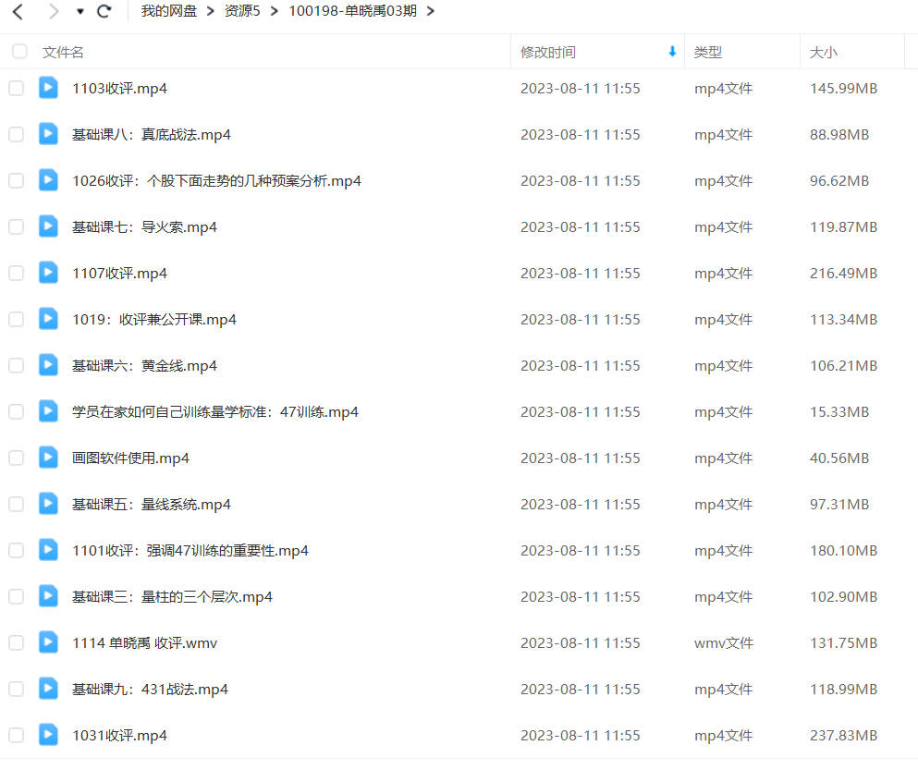Sort by 大小 column
Image resolution: width=918 pixels, height=782 pixels.
pyautogui.click(x=823, y=52)
